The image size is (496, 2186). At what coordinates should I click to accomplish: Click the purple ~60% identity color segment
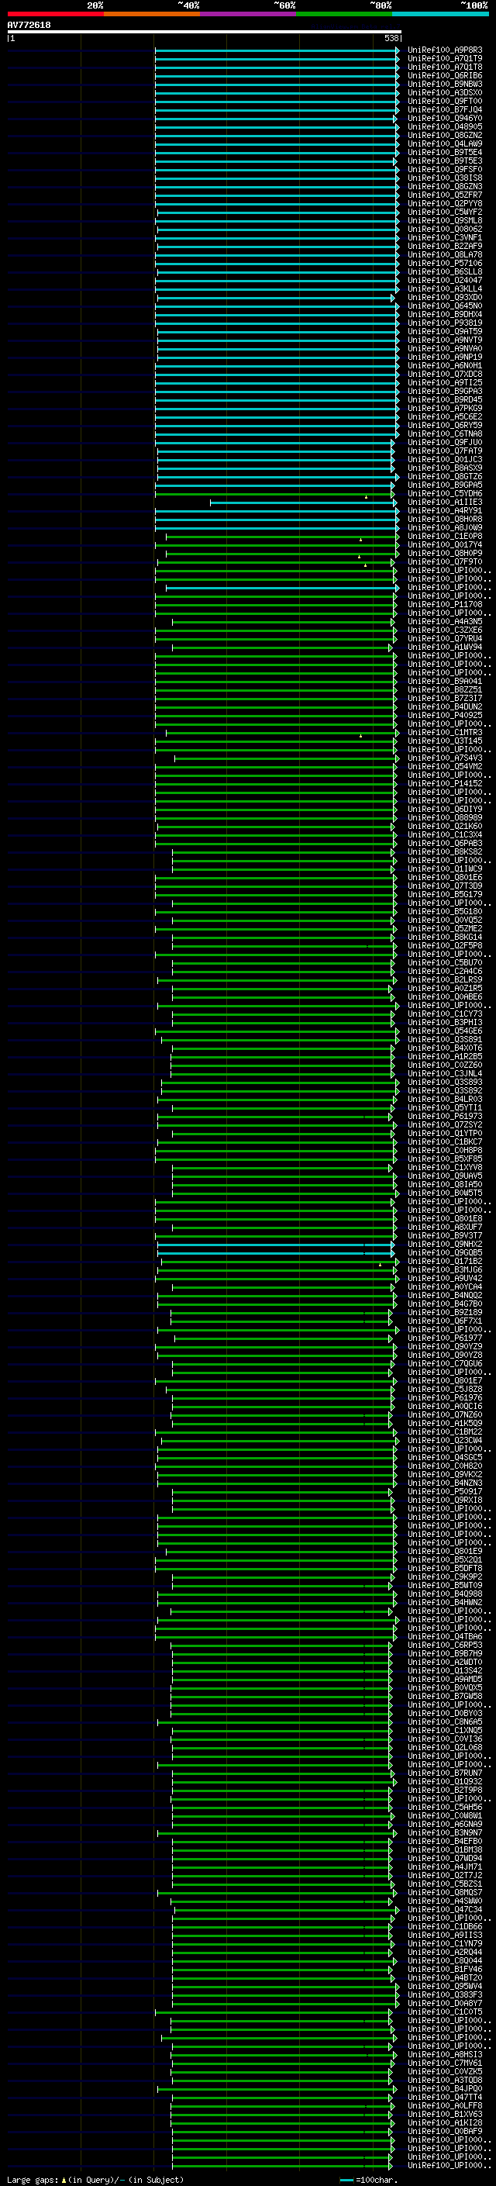(x=247, y=14)
